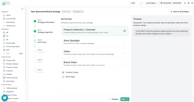Open the EUR currency dropdown
Viewport: 194px width, 102px height.
point(136,3)
